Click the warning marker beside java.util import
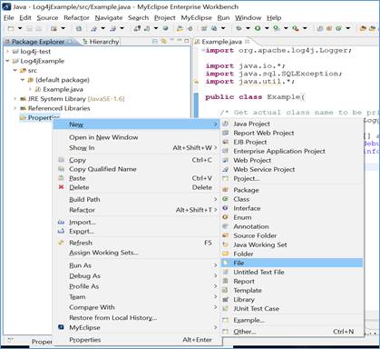Screen dimensions: 380x349 tap(196, 82)
